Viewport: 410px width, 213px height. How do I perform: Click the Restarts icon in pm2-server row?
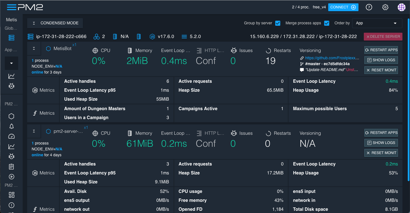[268, 133]
